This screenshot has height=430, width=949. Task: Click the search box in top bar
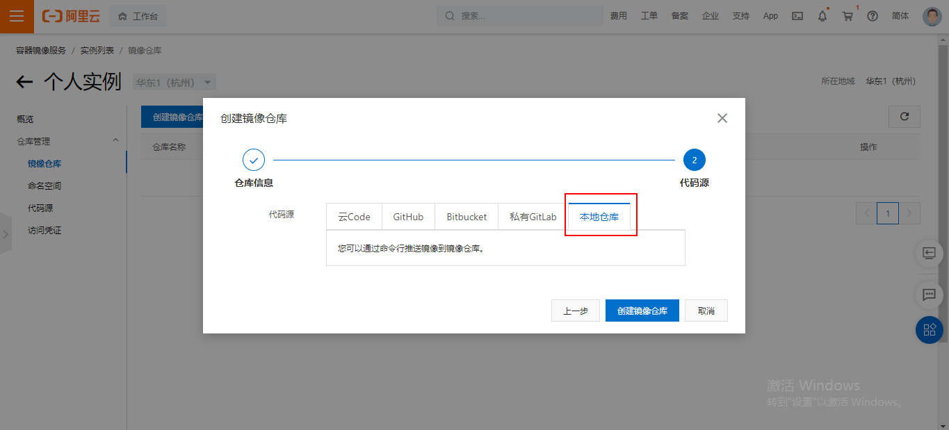(520, 16)
